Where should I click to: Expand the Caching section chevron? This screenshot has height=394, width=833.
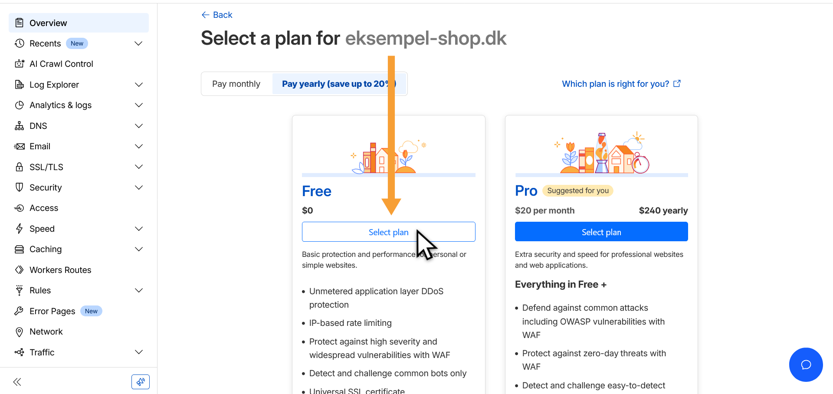pyautogui.click(x=139, y=249)
